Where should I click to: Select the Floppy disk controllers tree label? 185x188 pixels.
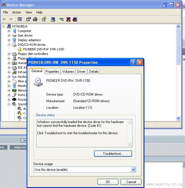pos(33,54)
